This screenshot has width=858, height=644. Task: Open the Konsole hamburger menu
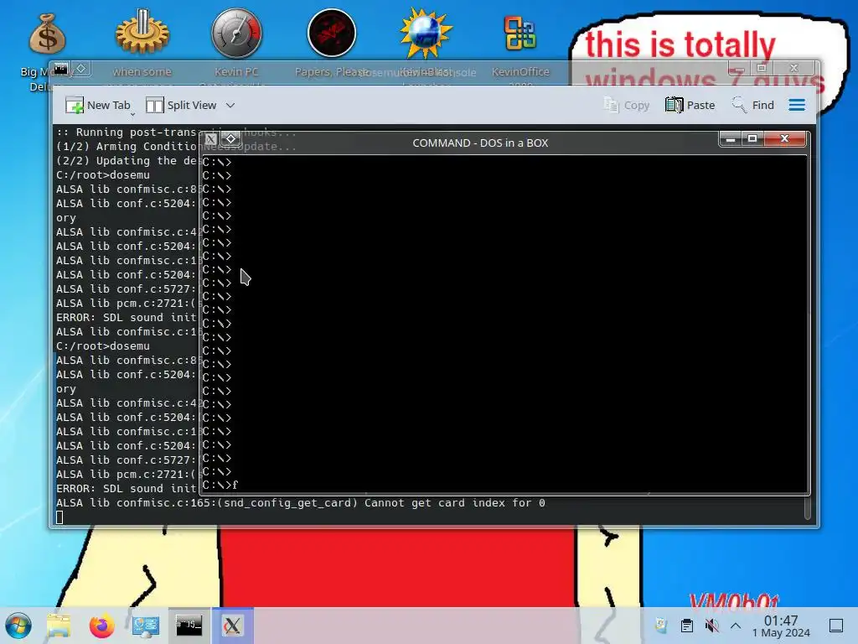[797, 105]
